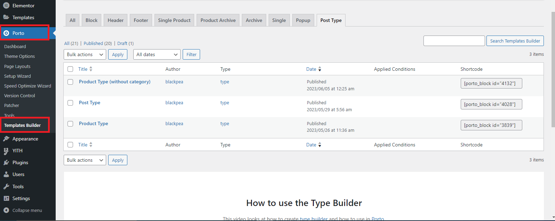Switch to the Block tab
Image resolution: width=555 pixels, height=221 pixels.
click(92, 20)
